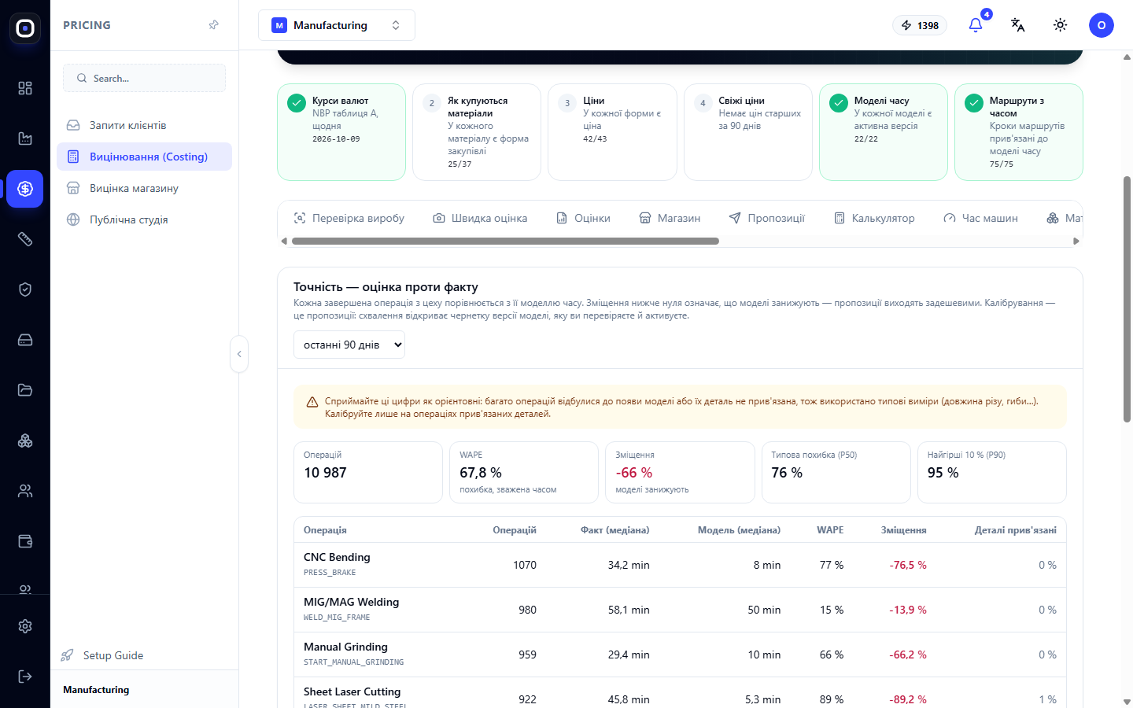Open the settings gear icon in left rail
Viewport: 1133px width, 708px height.
(x=25, y=626)
